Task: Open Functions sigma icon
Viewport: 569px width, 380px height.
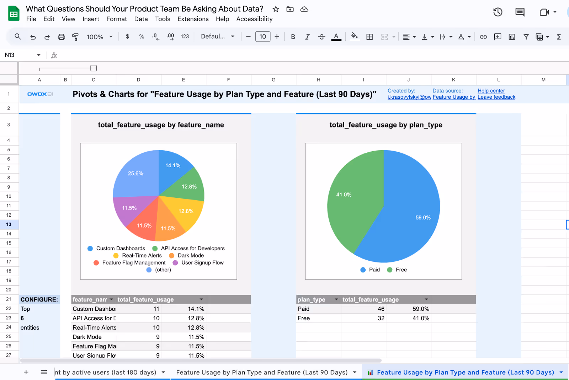Action: (x=559, y=37)
